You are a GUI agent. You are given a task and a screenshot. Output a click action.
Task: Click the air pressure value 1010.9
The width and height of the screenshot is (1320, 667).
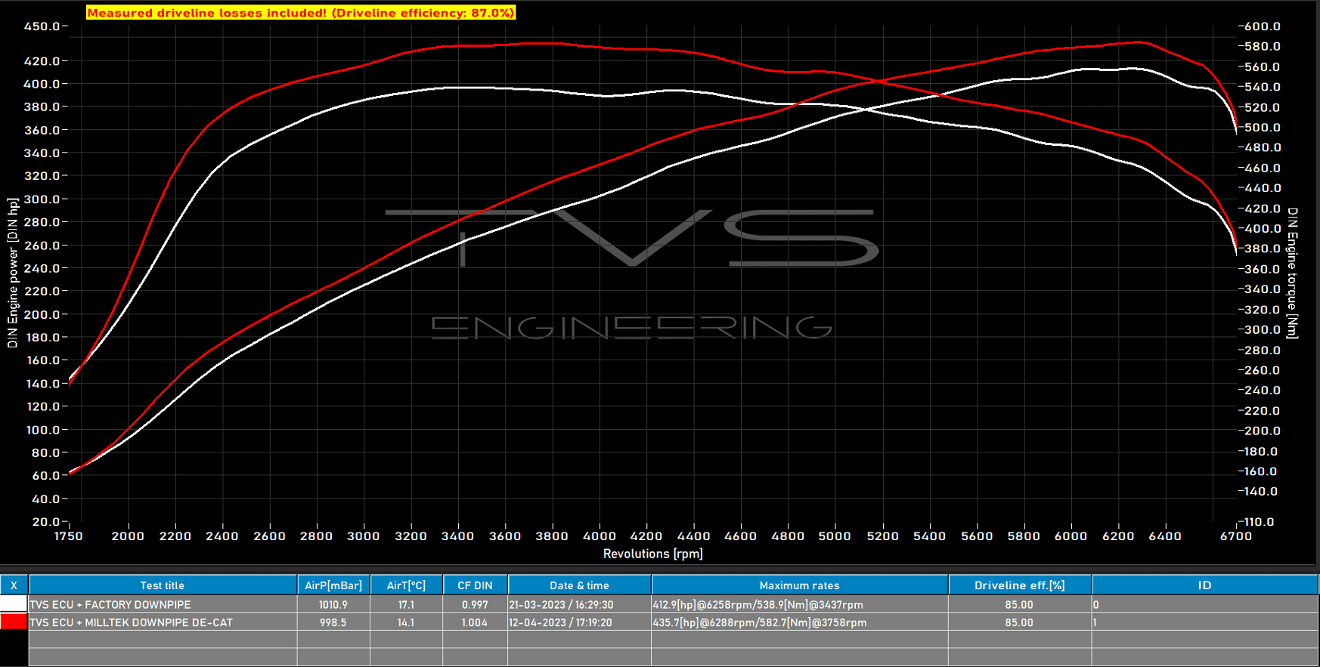(333, 605)
